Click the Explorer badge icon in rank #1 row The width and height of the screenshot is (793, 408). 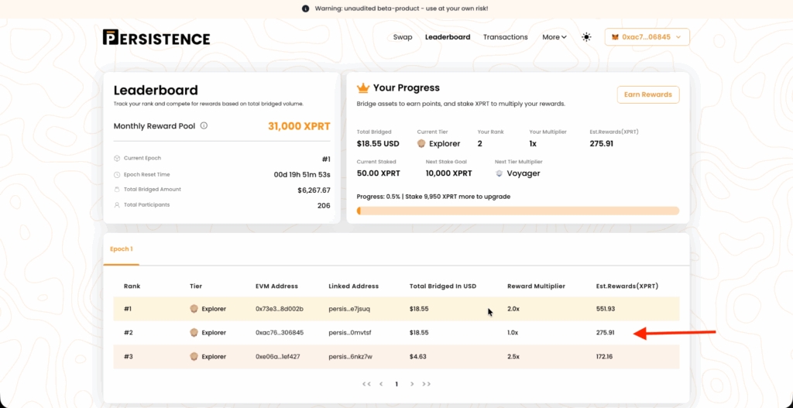pyautogui.click(x=194, y=309)
